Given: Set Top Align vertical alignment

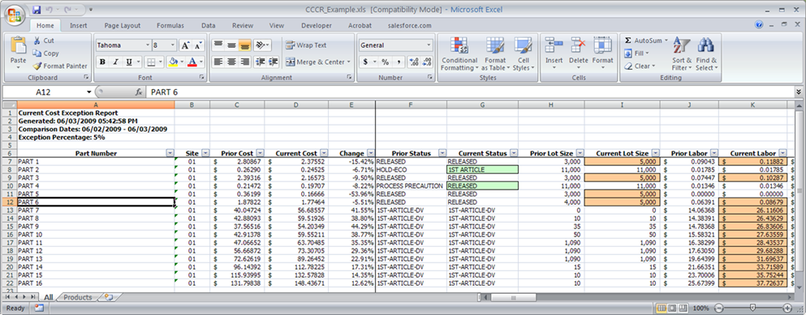Looking at the screenshot, I should (x=218, y=45).
